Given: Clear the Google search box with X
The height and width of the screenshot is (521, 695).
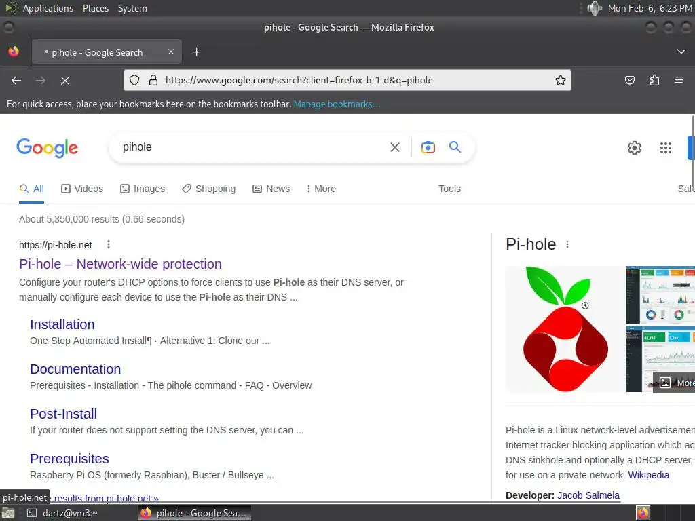Looking at the screenshot, I should 394,147.
